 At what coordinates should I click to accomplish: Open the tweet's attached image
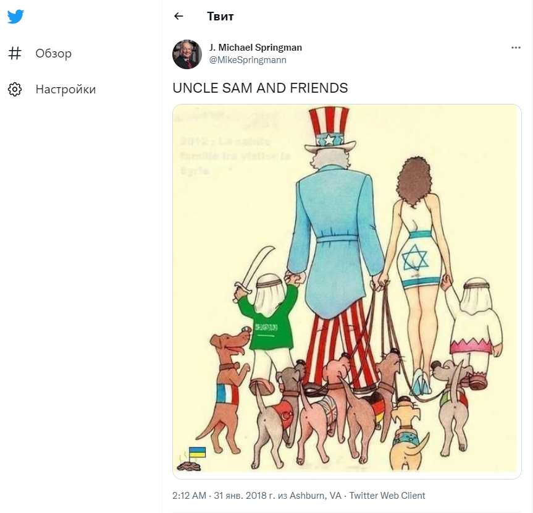[346, 290]
